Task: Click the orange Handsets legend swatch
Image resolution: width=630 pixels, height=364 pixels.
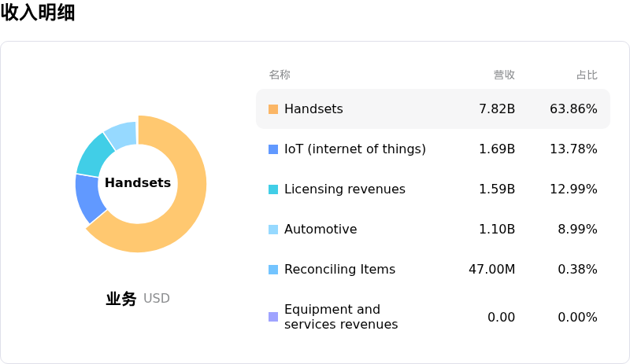Action: pyautogui.click(x=273, y=109)
